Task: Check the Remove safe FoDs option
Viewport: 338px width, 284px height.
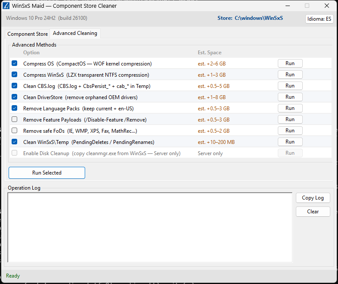Action: (x=15, y=131)
